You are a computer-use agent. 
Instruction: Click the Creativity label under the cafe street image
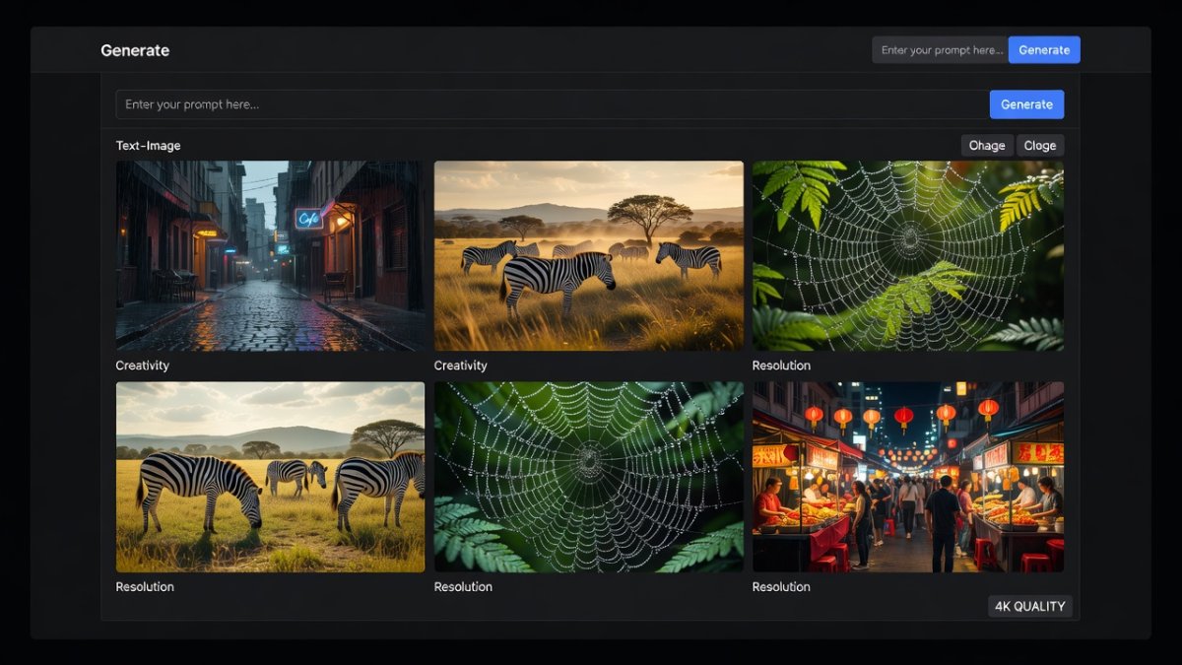(x=143, y=366)
